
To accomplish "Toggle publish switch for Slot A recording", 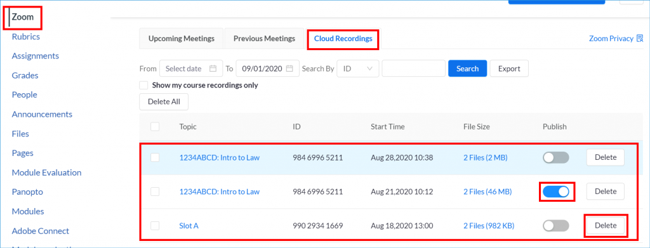I will pos(556,226).
